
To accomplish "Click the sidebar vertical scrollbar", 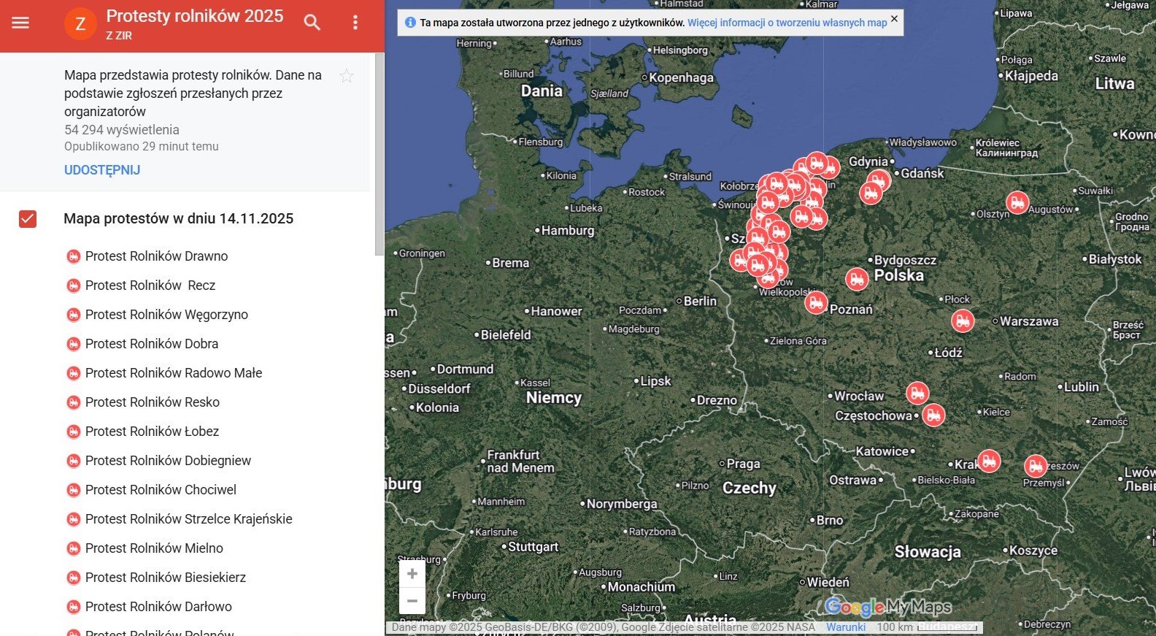I will pos(379,153).
